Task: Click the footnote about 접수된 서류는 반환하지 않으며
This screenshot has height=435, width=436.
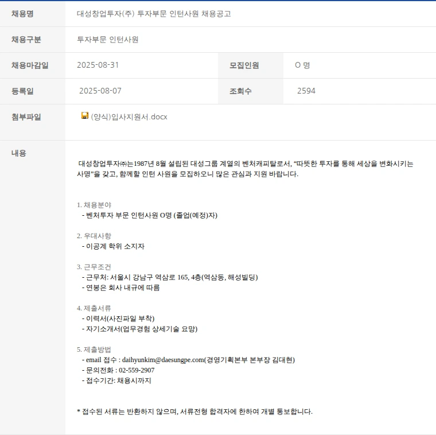Action: pyautogui.click(x=194, y=411)
